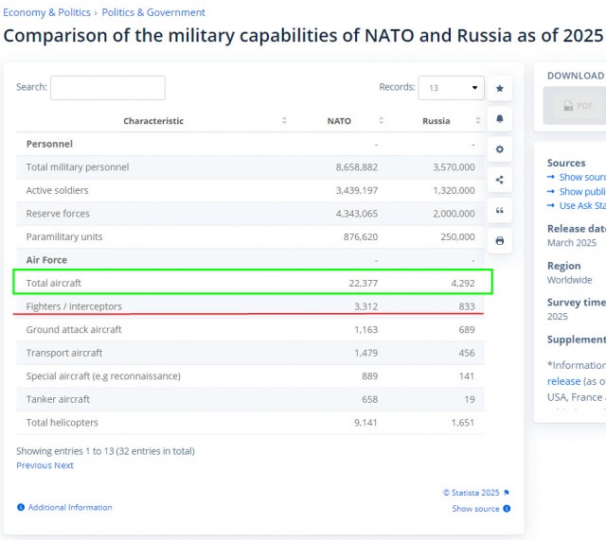Sort by the NATO column arrows

coord(382,121)
